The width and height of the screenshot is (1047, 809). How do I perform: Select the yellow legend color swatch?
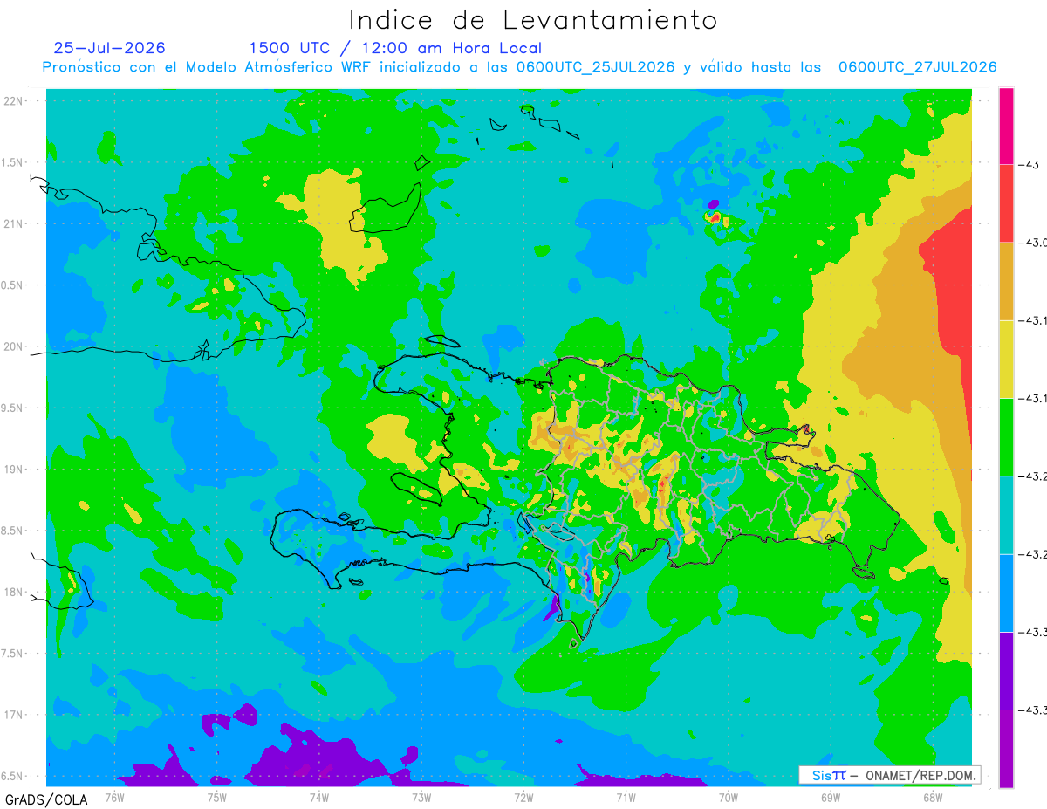(x=1006, y=359)
